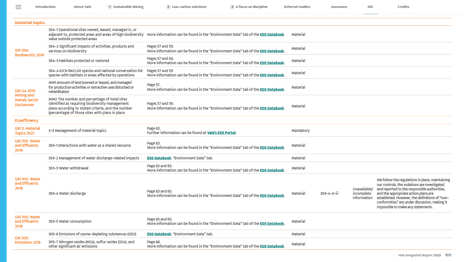Click the circled 1 beside Sustainable Mining
The height and width of the screenshot is (262, 464).
pos(109,7)
